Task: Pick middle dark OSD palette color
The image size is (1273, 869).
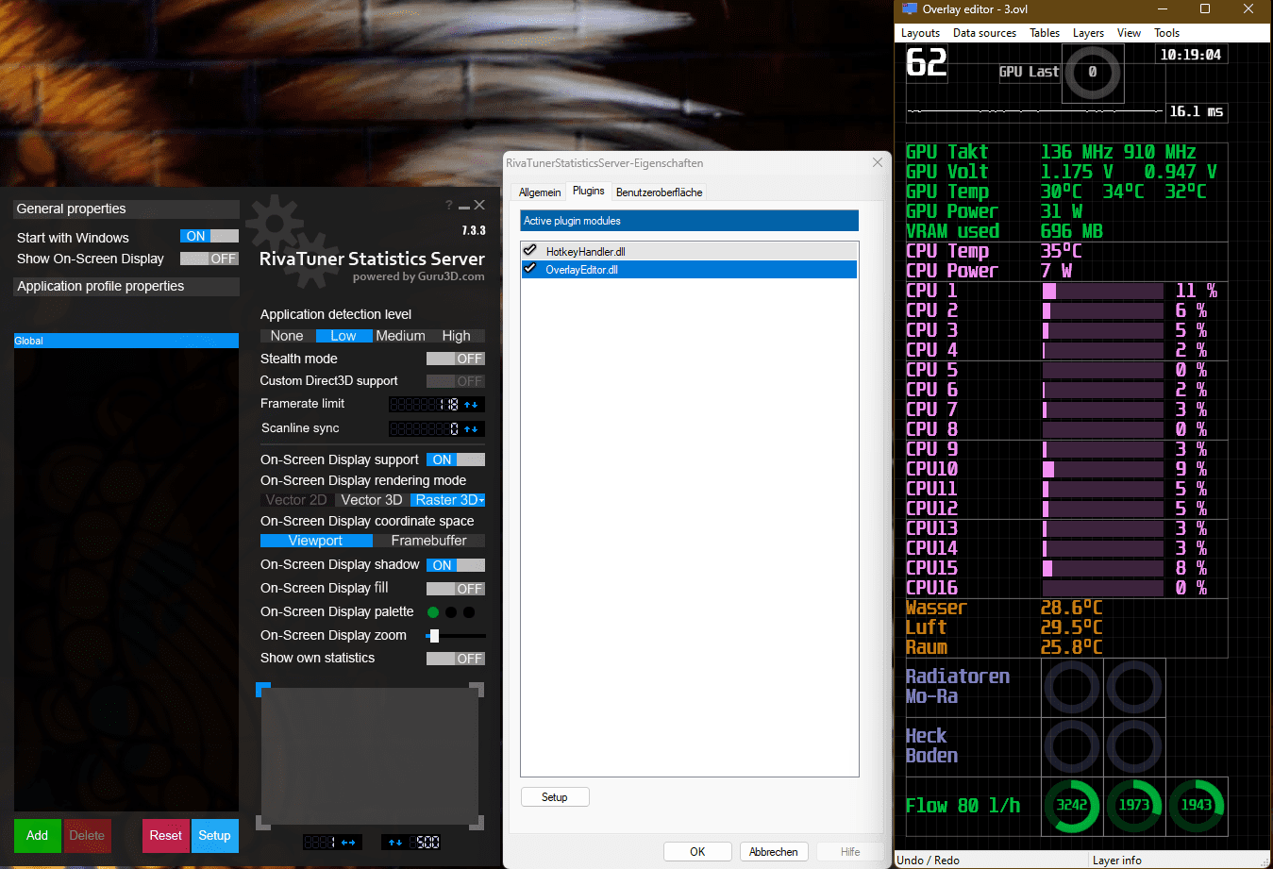Action: click(451, 612)
